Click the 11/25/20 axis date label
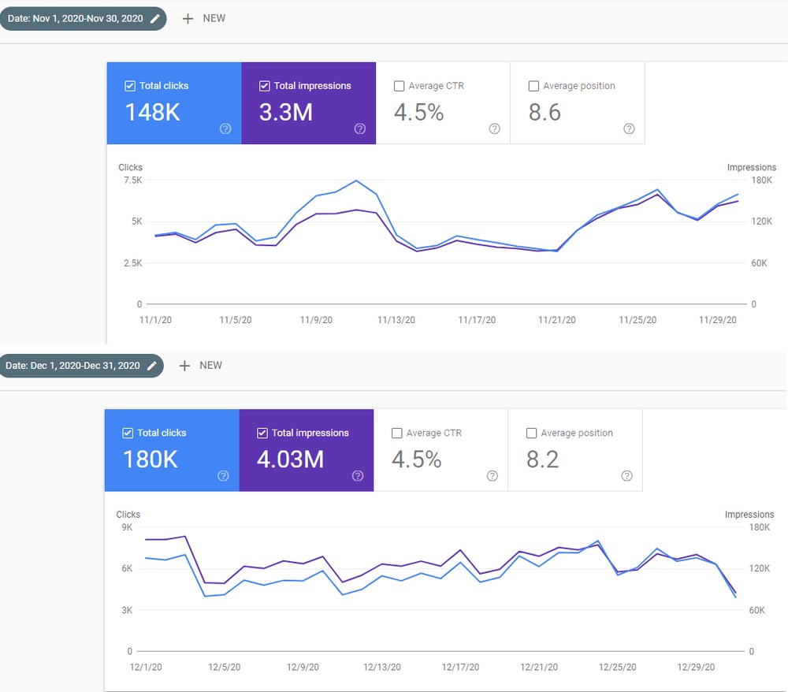788x692 pixels. tap(637, 320)
